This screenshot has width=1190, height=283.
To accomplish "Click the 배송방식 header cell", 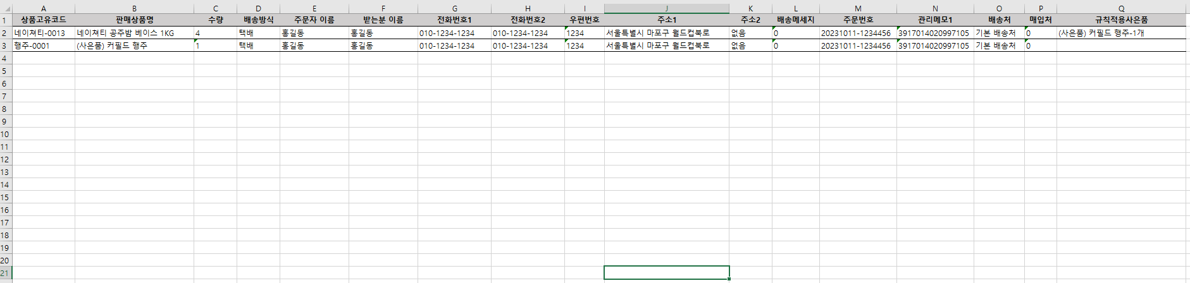I will [258, 20].
